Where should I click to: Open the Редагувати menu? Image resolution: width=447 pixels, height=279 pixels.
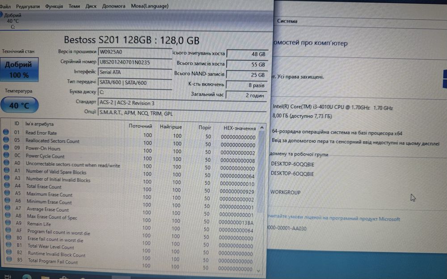point(28,6)
